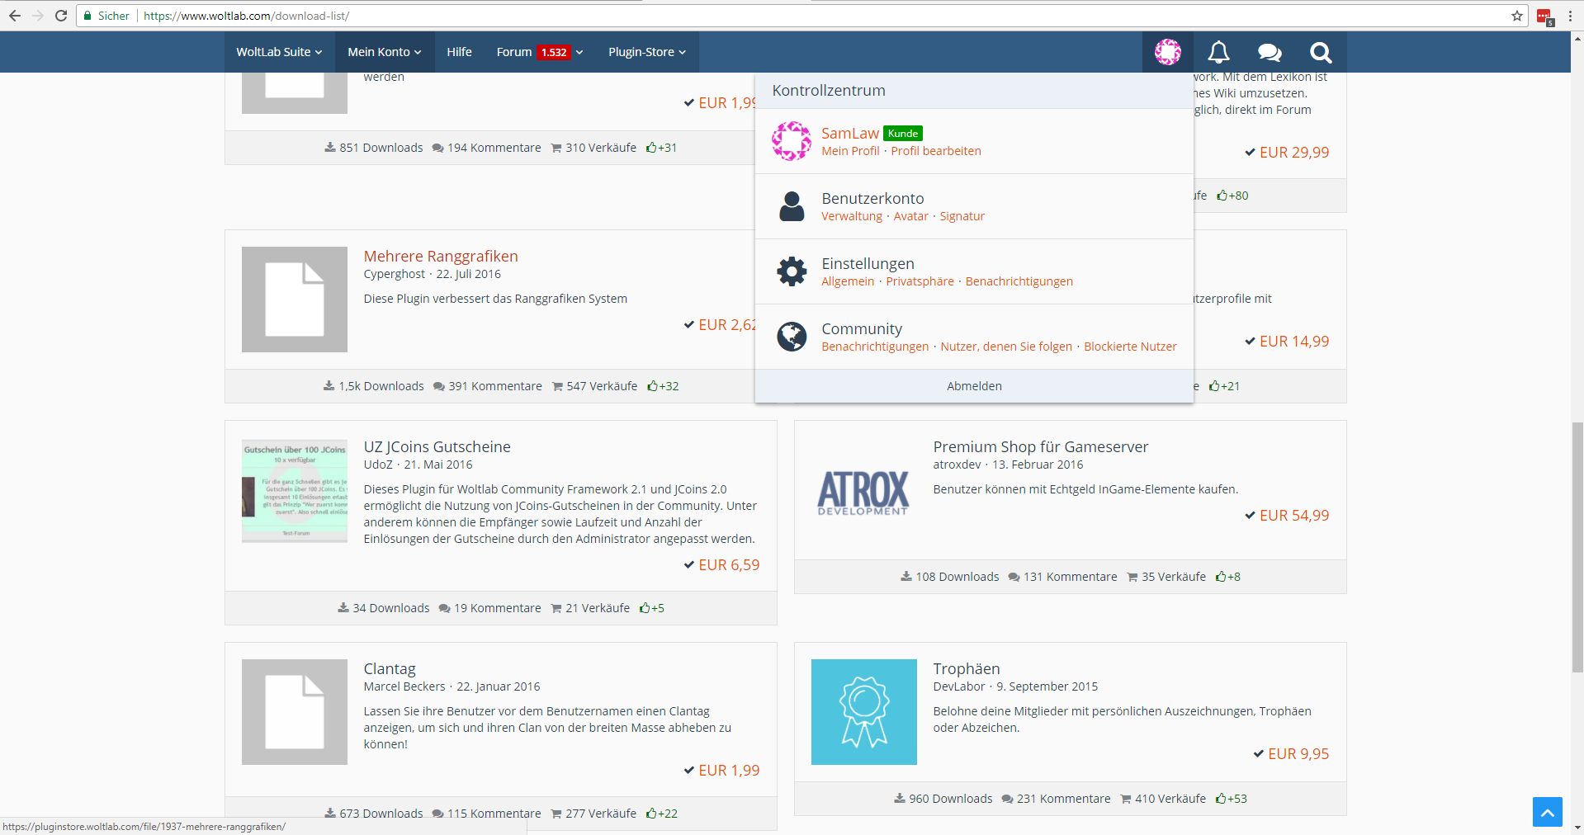The height and width of the screenshot is (835, 1584).
Task: Click the scroll-to-top arrow button
Action: click(x=1547, y=812)
